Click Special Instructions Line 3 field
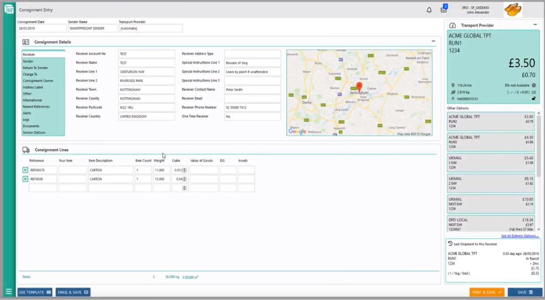The height and width of the screenshot is (300, 545). (252, 81)
